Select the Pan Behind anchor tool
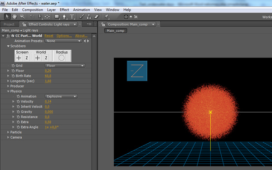The width and height of the screenshot is (272, 170). 47,17
